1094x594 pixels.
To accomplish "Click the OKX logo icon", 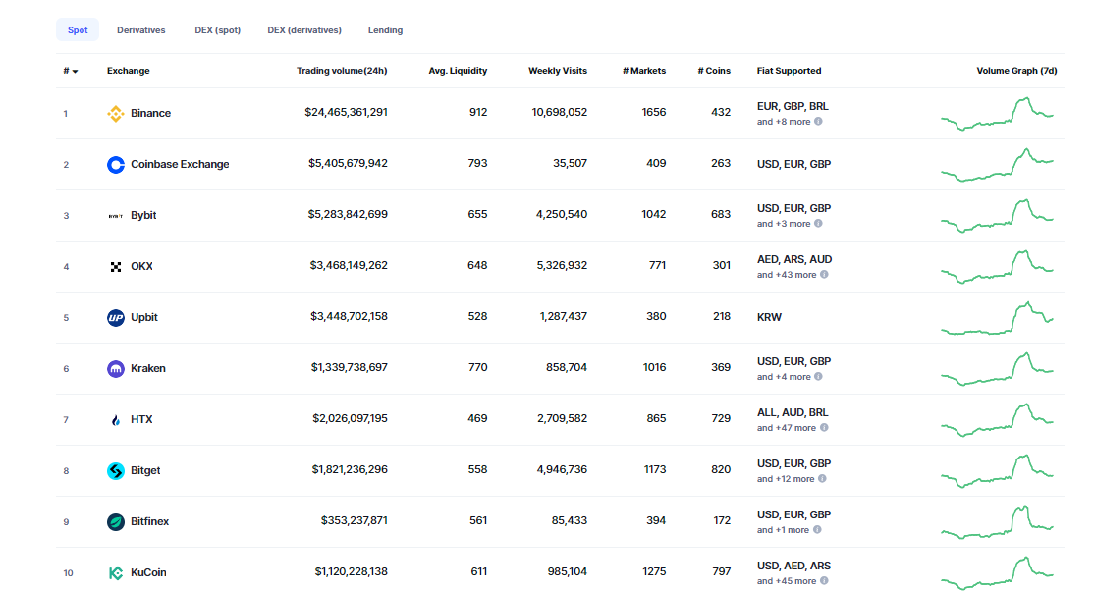I will tap(116, 267).
